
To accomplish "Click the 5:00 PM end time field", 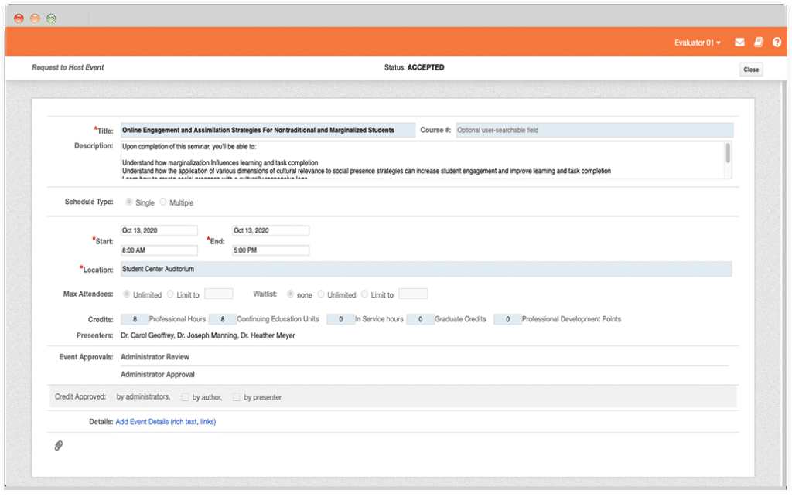I will (x=270, y=249).
